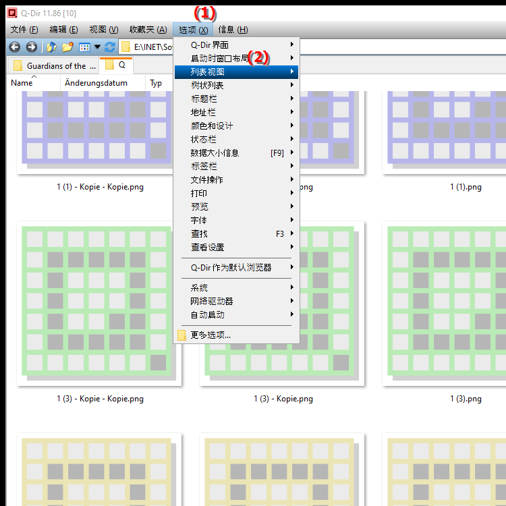Click file name 1 (3) - Kopie.png

tap(283, 399)
